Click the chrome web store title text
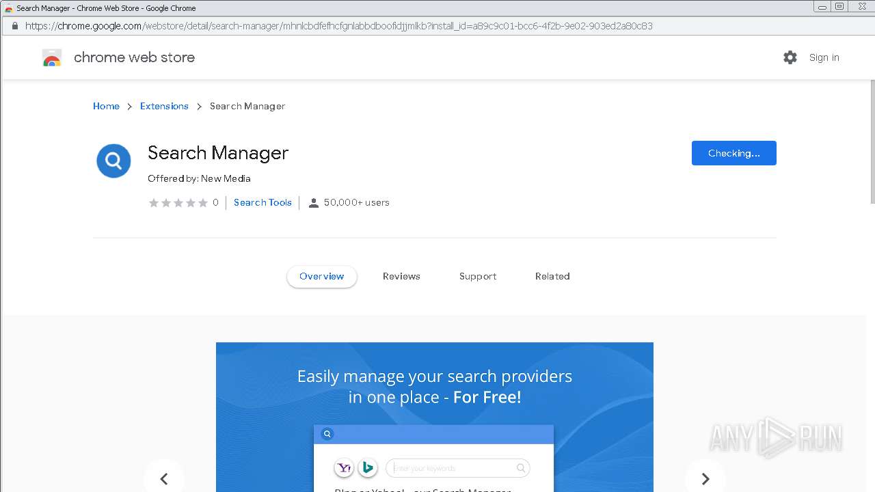Viewport: 875px width, 492px height. [134, 57]
